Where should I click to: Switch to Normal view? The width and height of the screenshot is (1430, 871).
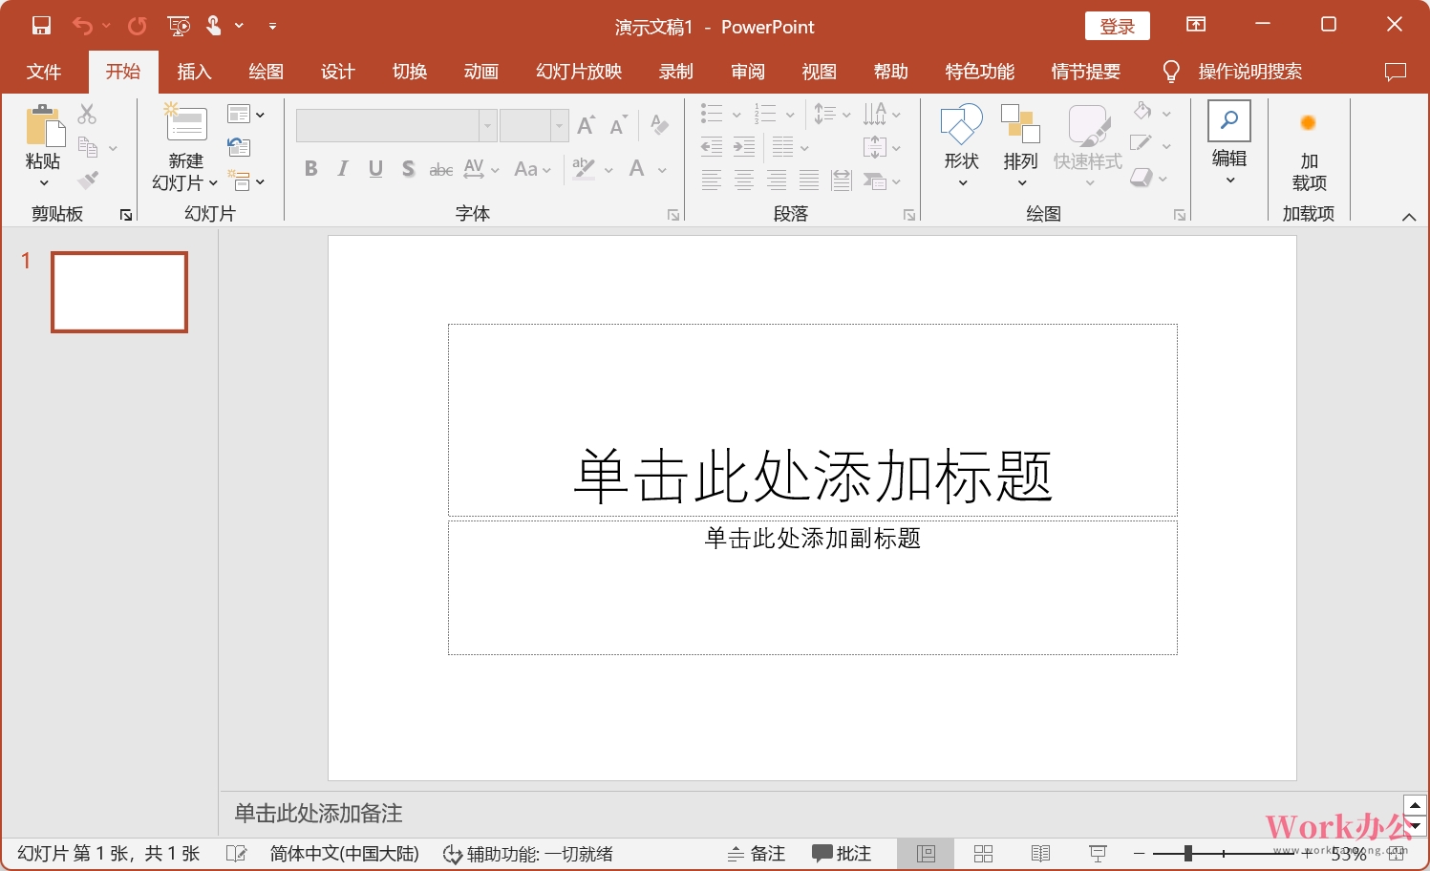926,854
